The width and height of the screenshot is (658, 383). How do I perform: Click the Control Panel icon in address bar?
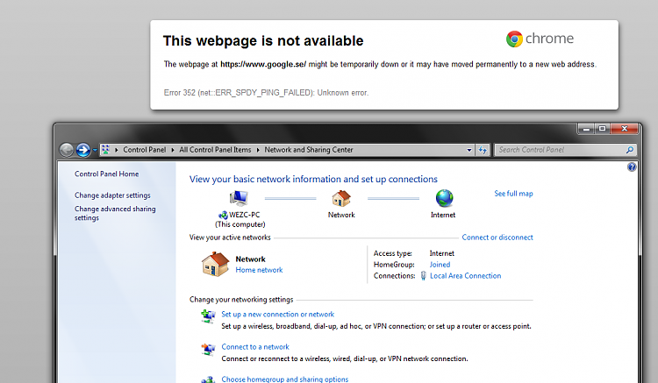[105, 150]
